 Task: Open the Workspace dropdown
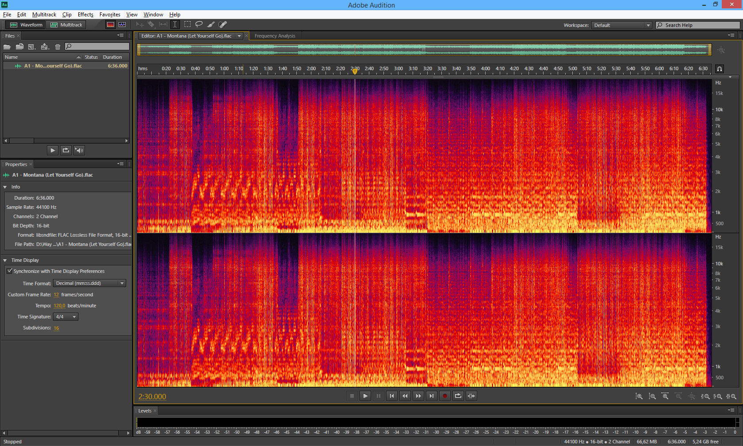(622, 25)
